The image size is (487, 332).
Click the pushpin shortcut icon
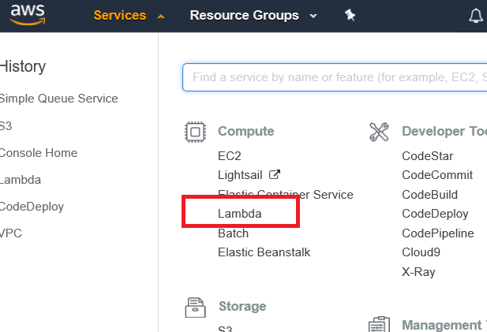pyautogui.click(x=350, y=16)
